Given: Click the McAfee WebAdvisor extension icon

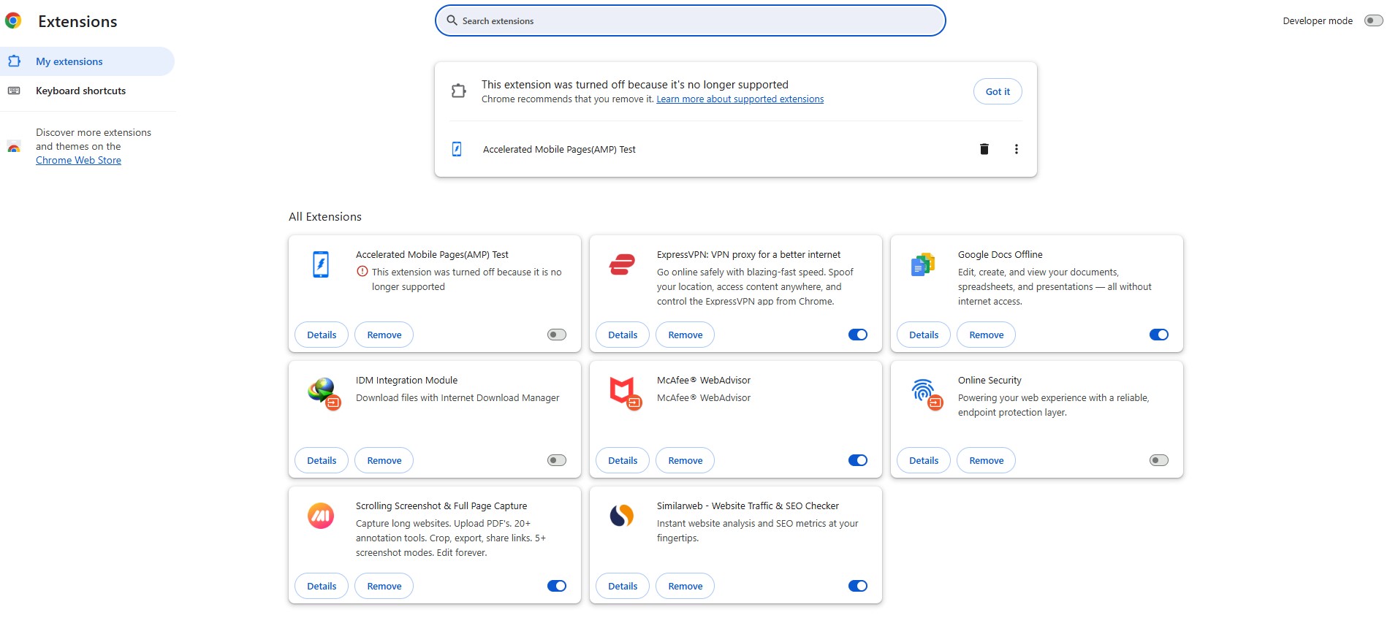Looking at the screenshot, I should coord(623,392).
